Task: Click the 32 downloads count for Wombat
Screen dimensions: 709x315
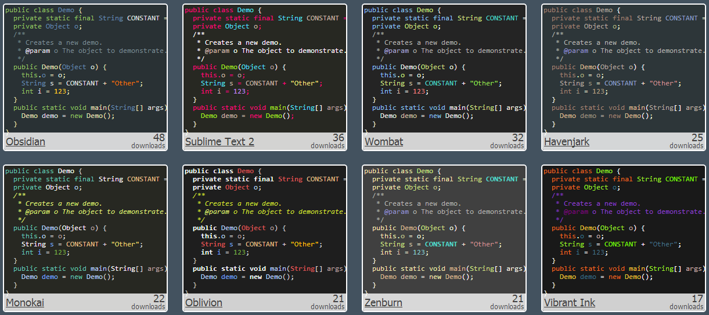Action: (507, 141)
